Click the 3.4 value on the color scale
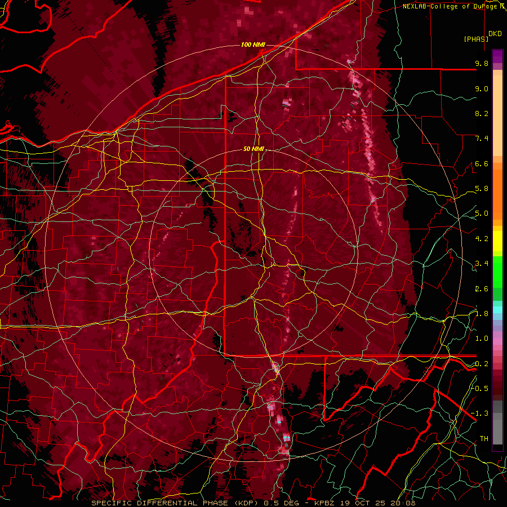 [x=482, y=264]
